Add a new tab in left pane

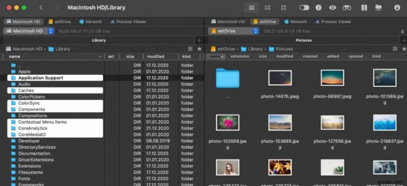(199, 40)
